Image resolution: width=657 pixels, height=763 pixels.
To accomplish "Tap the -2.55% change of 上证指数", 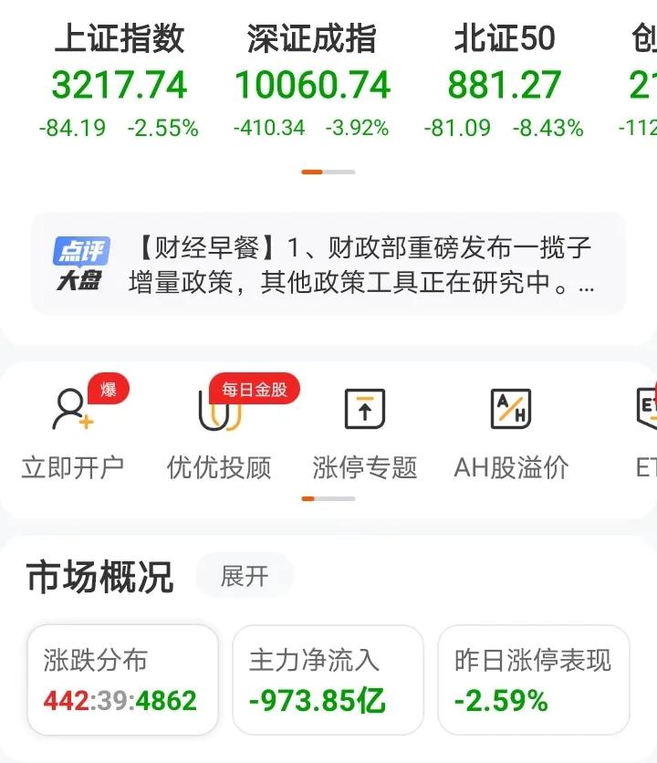I will pos(163,129).
